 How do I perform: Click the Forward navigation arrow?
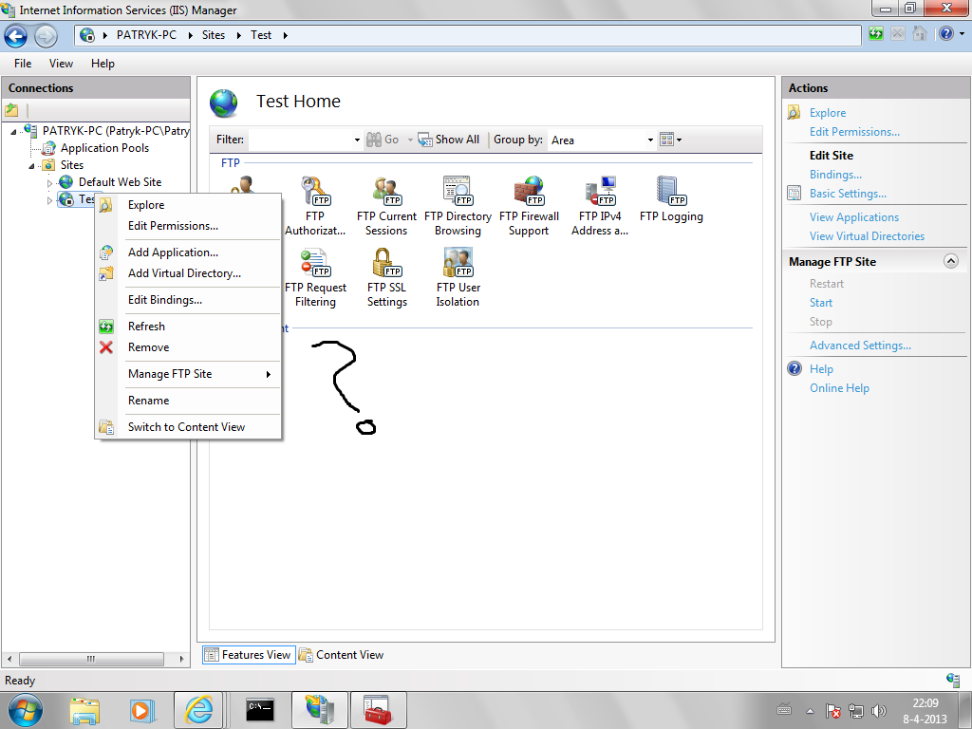point(46,36)
